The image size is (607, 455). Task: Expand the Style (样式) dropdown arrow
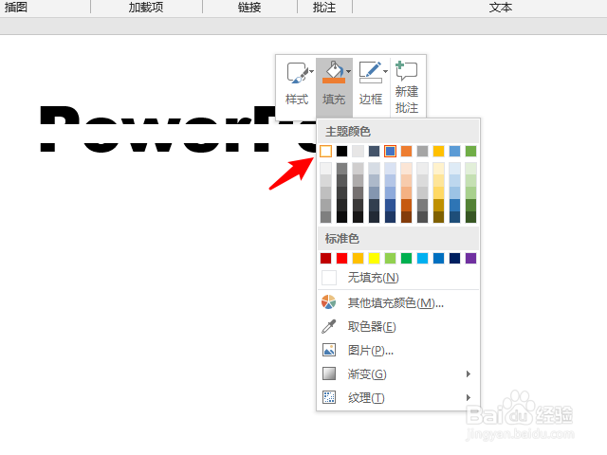312,72
